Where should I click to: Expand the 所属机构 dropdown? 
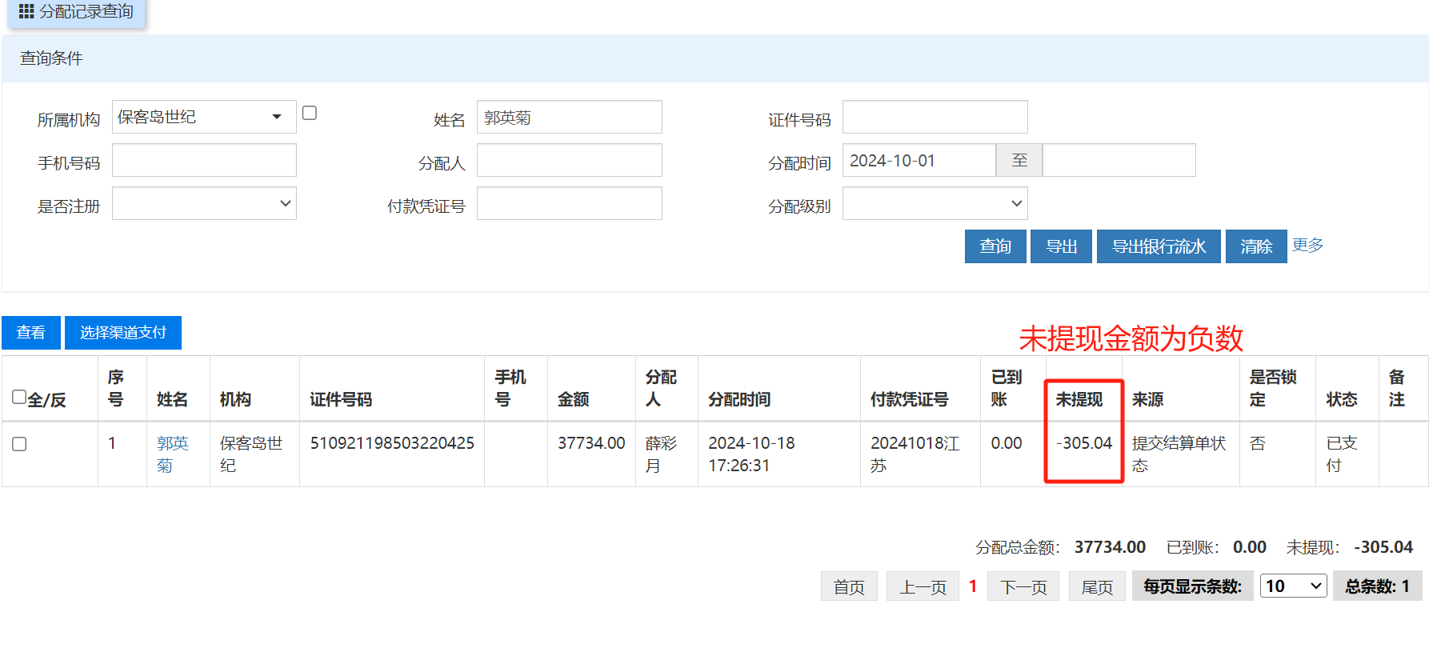(x=204, y=117)
